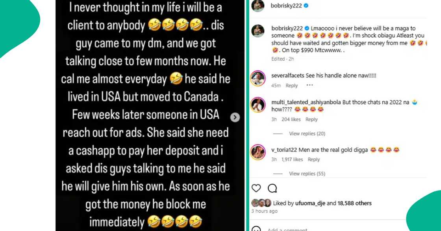Open the multi_talented_ashiyanbola avatar
Viewport: 441px width, 231px height.
(258, 105)
